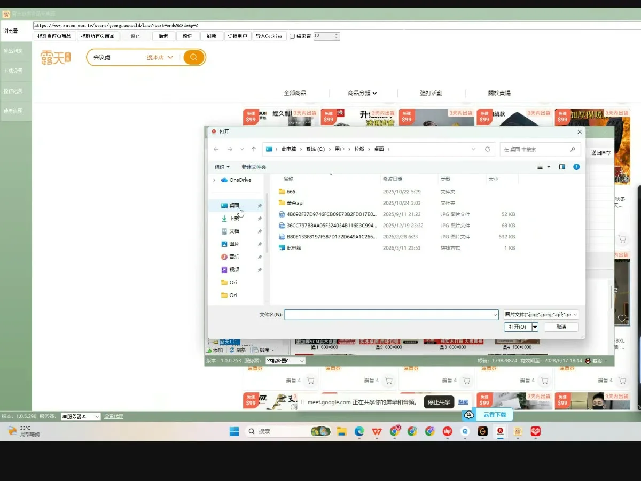Click the 在 桌面 中搜索 search box
Viewport: 641px width, 481px height.
pos(541,150)
